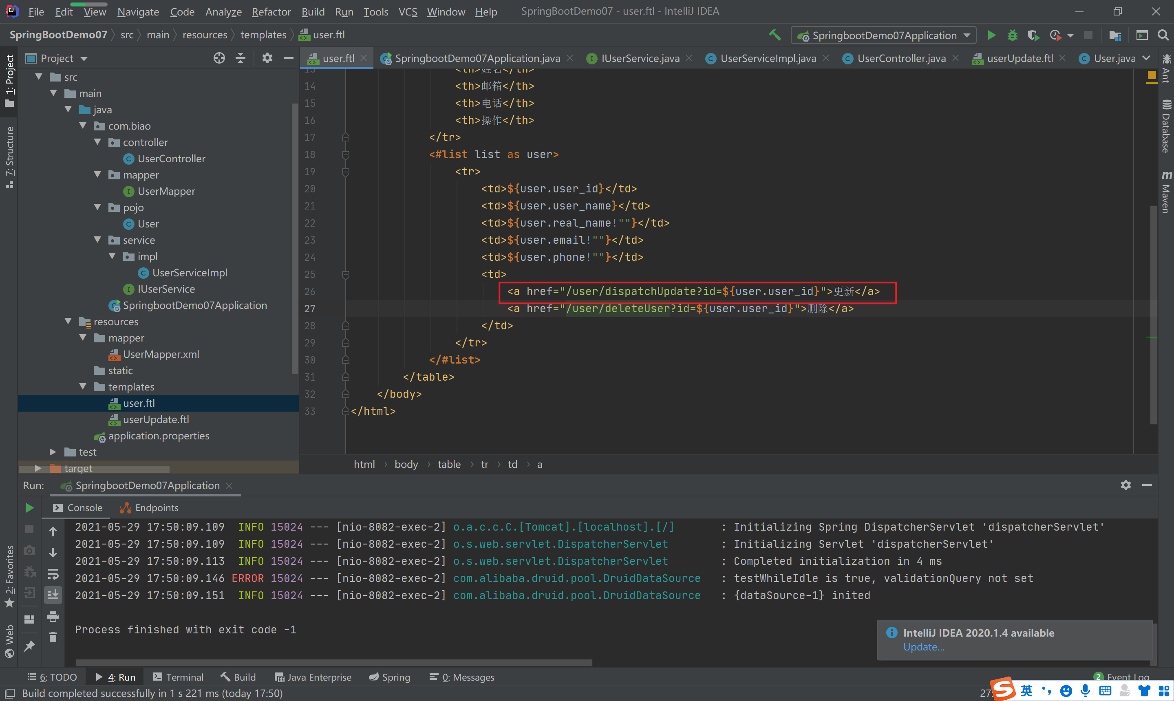Select UserMapper.xml in project tree
The height and width of the screenshot is (701, 1174).
161,354
